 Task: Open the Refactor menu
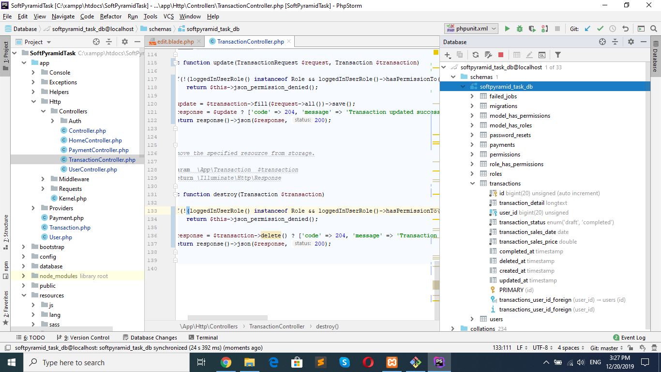[111, 16]
